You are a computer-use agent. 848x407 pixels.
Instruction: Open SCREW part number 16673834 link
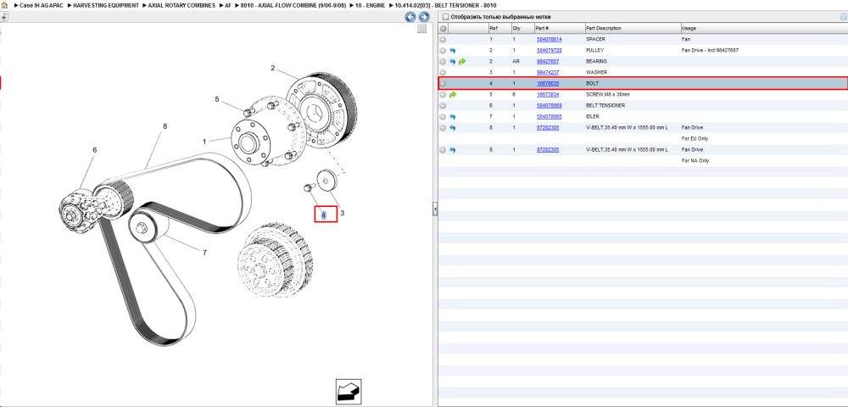tap(547, 95)
